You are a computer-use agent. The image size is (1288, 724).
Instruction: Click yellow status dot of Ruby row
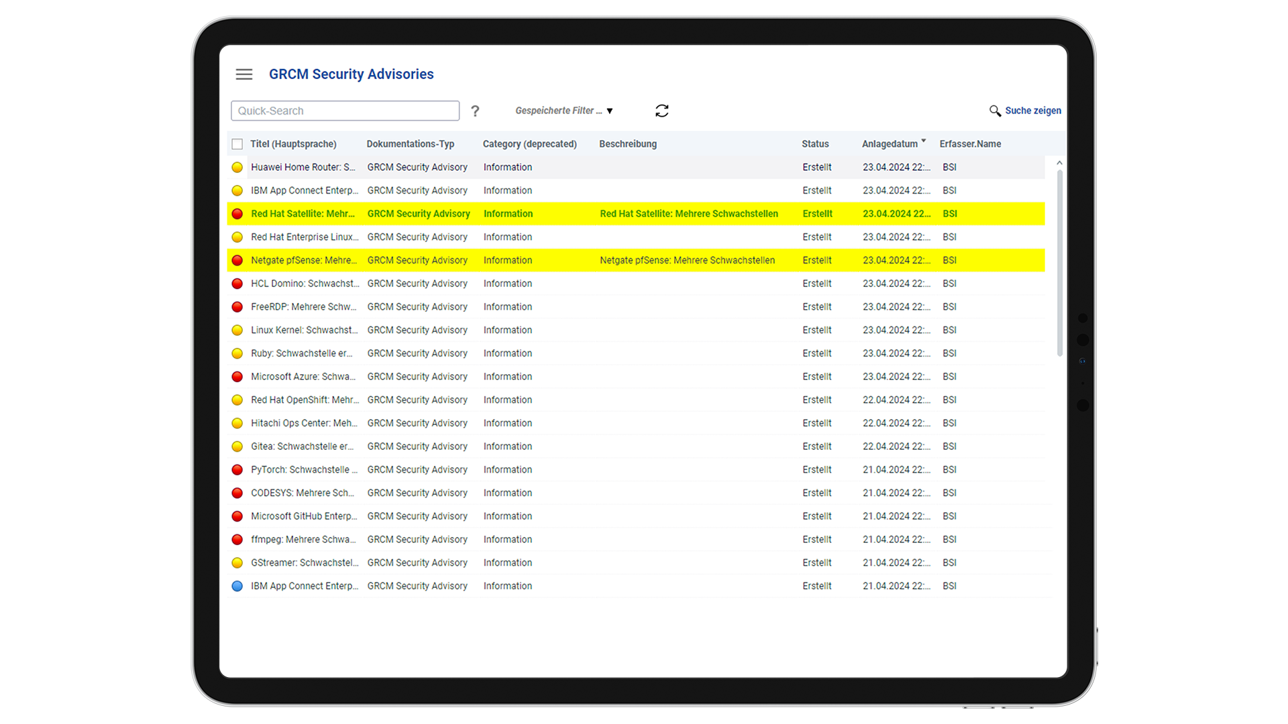[237, 353]
